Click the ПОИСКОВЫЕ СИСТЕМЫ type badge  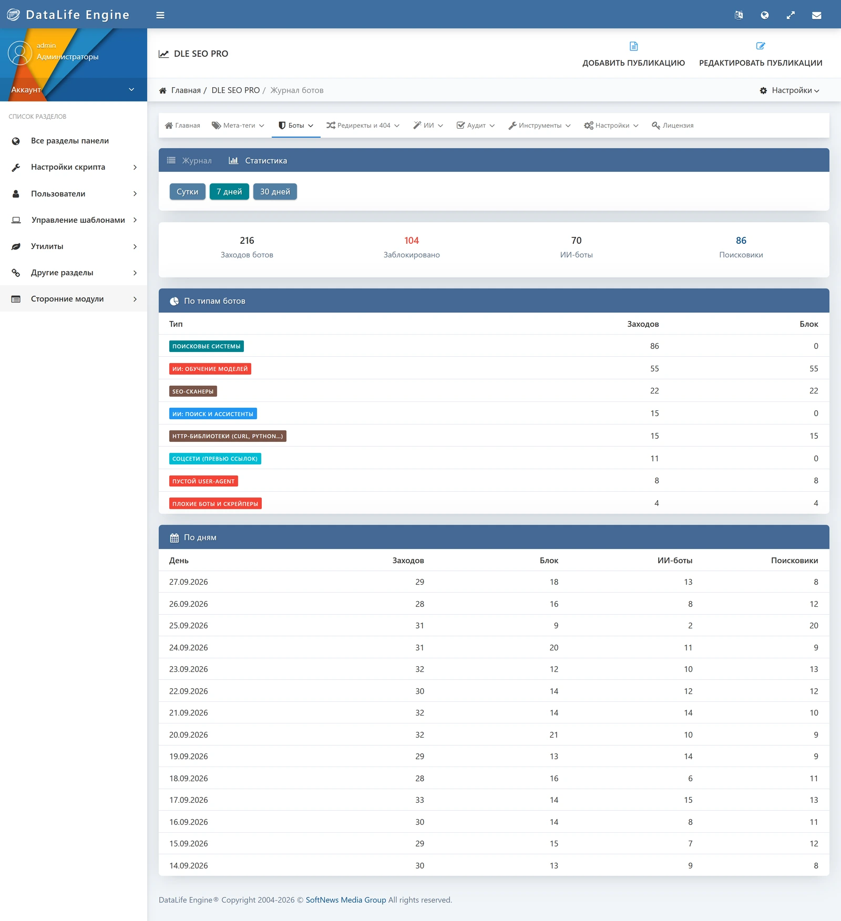point(207,346)
